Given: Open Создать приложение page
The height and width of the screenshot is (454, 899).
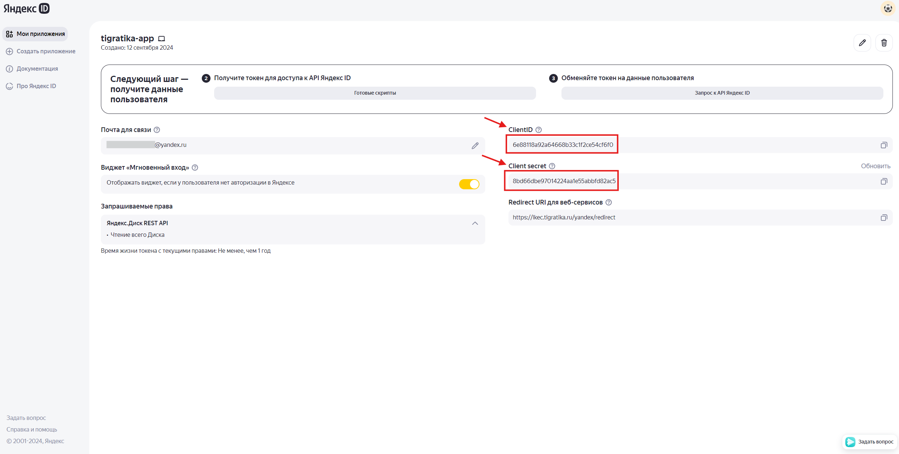Looking at the screenshot, I should [x=41, y=51].
